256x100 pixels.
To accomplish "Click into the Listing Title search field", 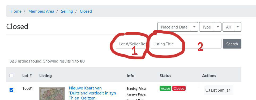I will click(186, 44).
